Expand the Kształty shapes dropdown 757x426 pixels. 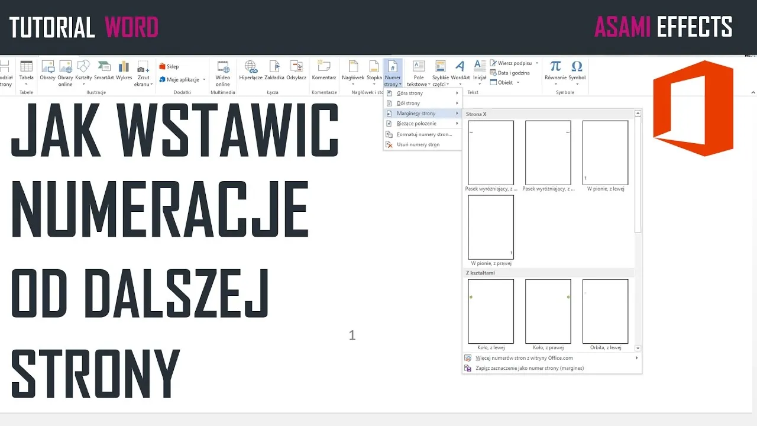click(x=83, y=72)
